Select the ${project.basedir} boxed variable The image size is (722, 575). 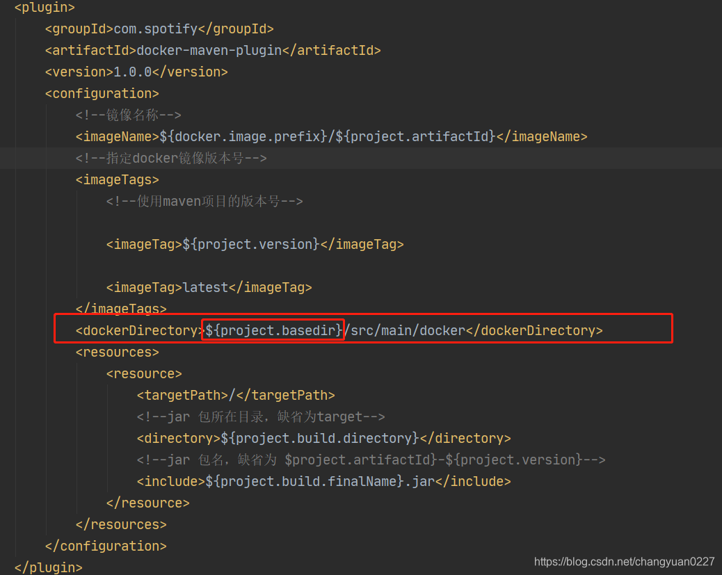point(272,330)
